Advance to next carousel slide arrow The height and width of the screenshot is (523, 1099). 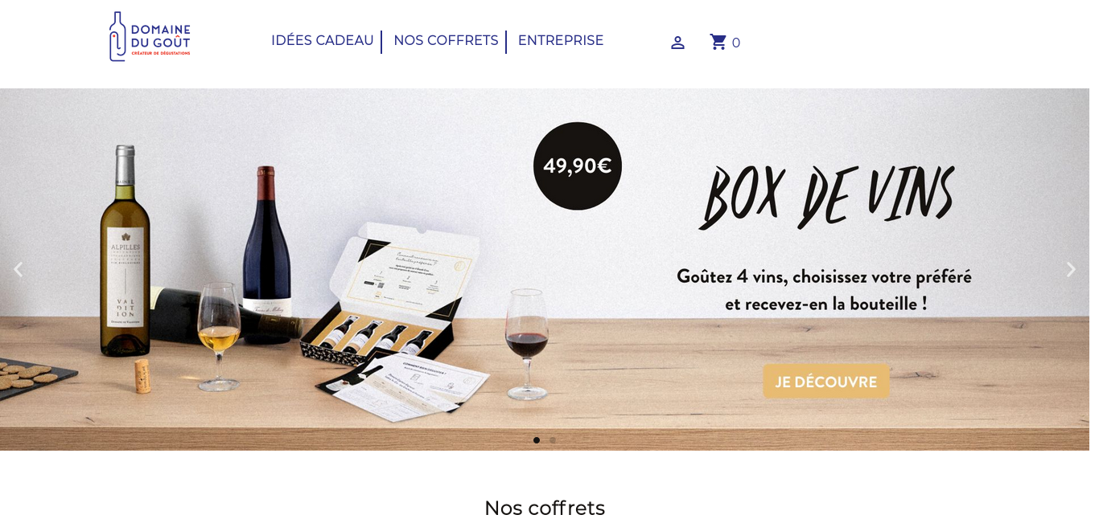(1071, 270)
